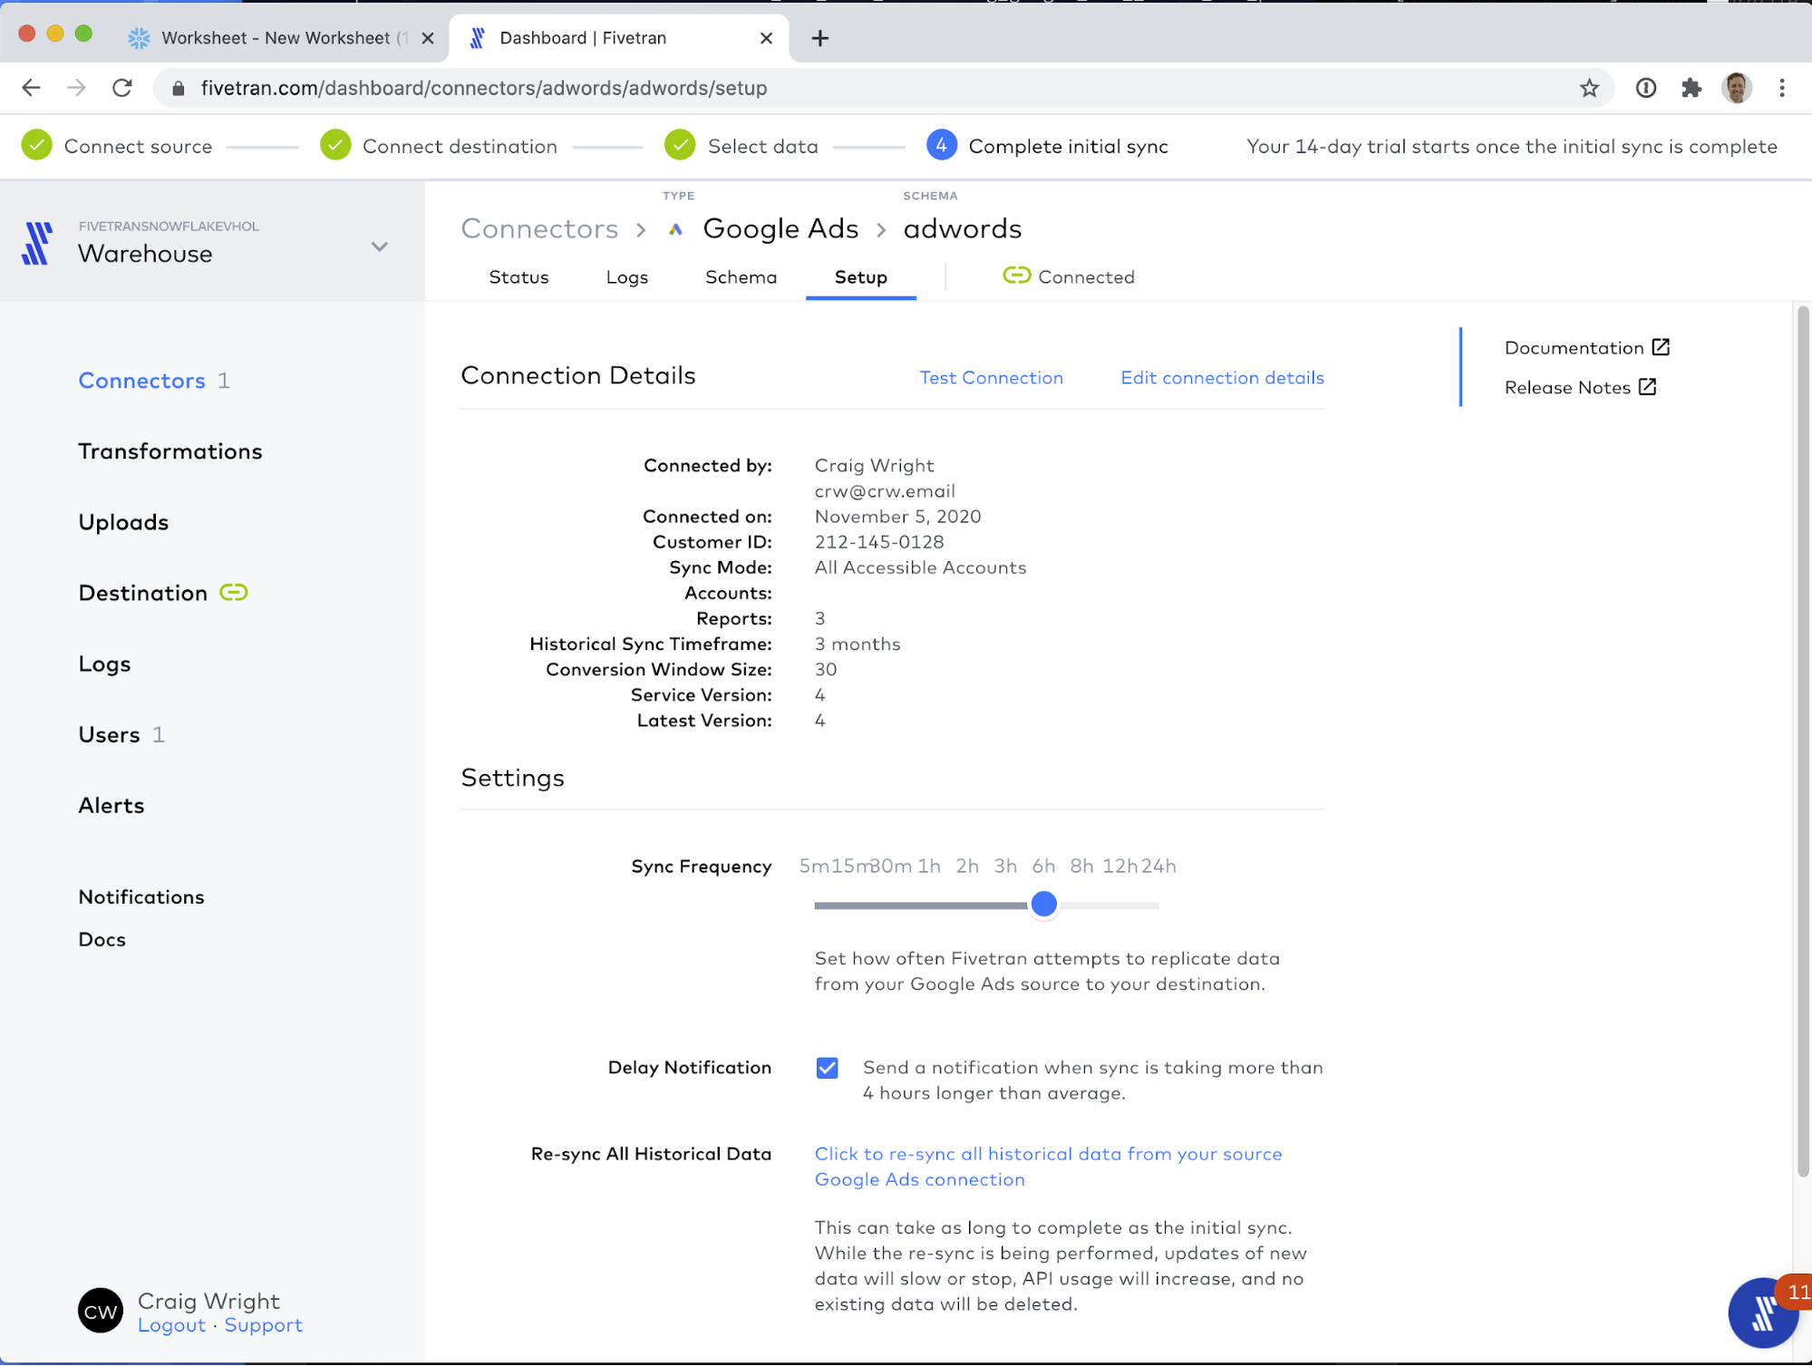Click Edit connection details link

(1222, 378)
